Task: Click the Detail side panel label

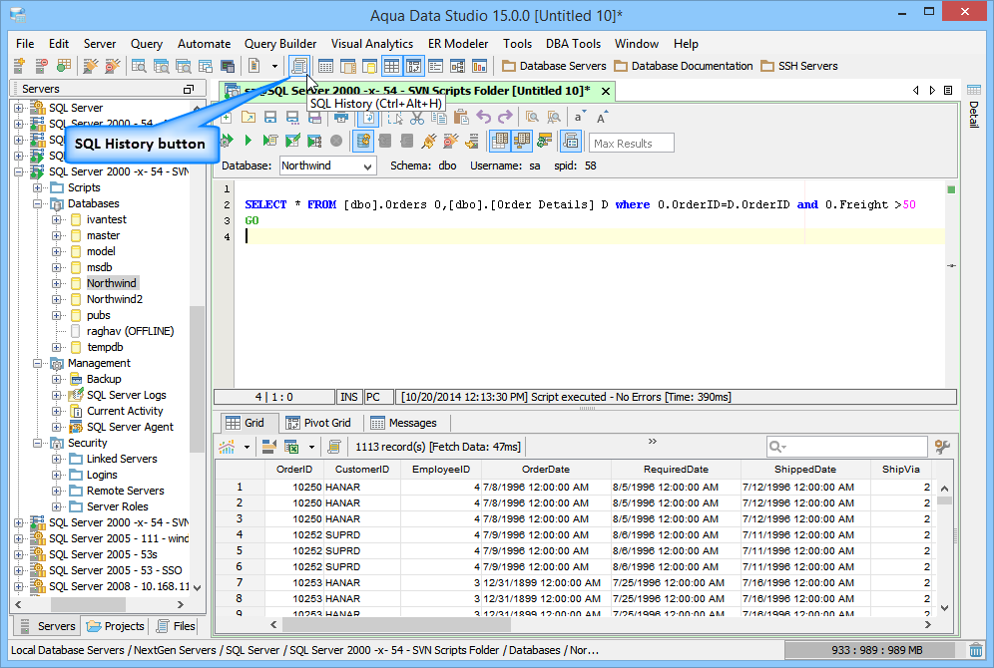Action: tap(974, 114)
